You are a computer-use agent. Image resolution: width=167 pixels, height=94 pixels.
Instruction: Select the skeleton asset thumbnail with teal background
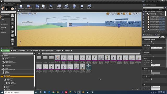88,67
